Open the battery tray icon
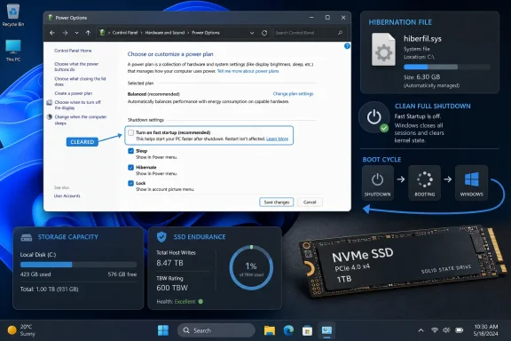 point(460,330)
